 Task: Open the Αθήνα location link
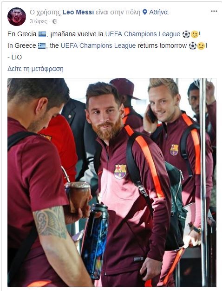point(158,12)
